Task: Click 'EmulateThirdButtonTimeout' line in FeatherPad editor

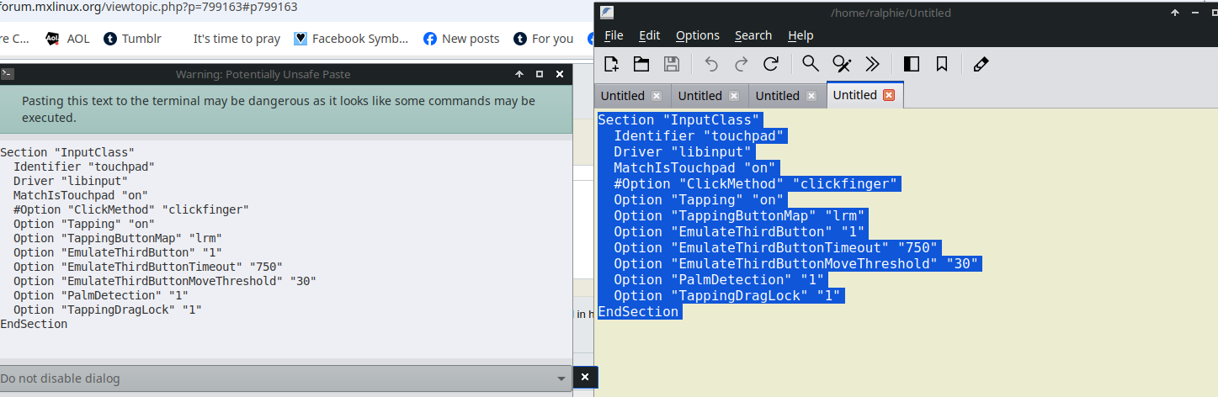Action: (x=777, y=247)
